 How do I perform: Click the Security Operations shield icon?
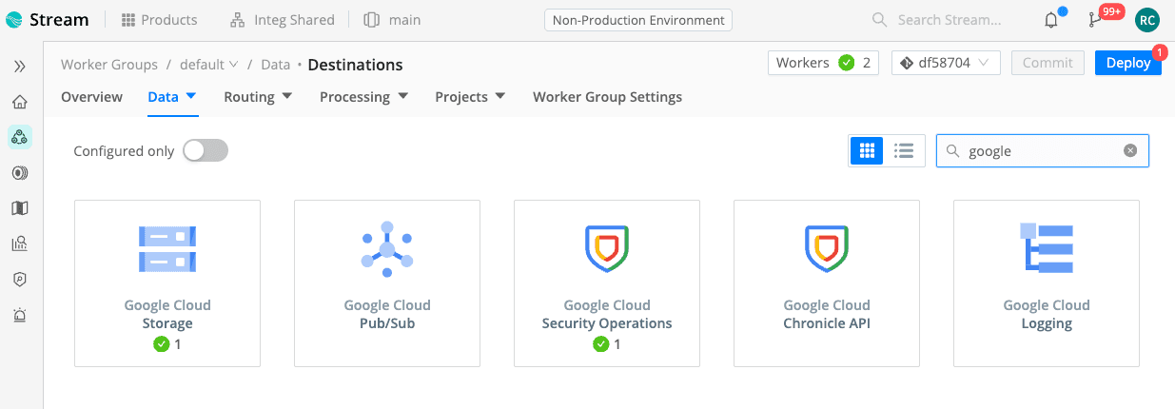coord(607,249)
